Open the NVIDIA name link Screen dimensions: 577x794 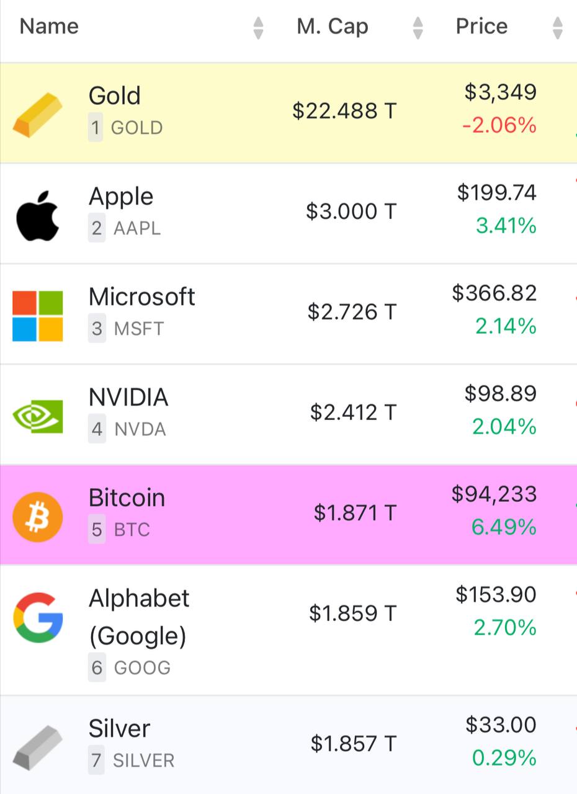[128, 397]
